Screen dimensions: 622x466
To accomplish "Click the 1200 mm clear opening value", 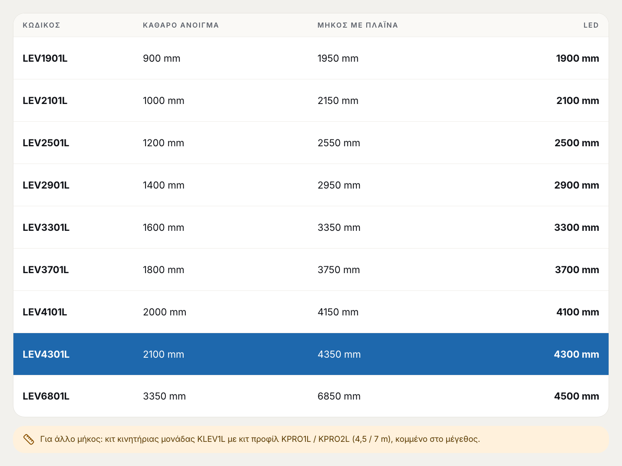I will (164, 143).
